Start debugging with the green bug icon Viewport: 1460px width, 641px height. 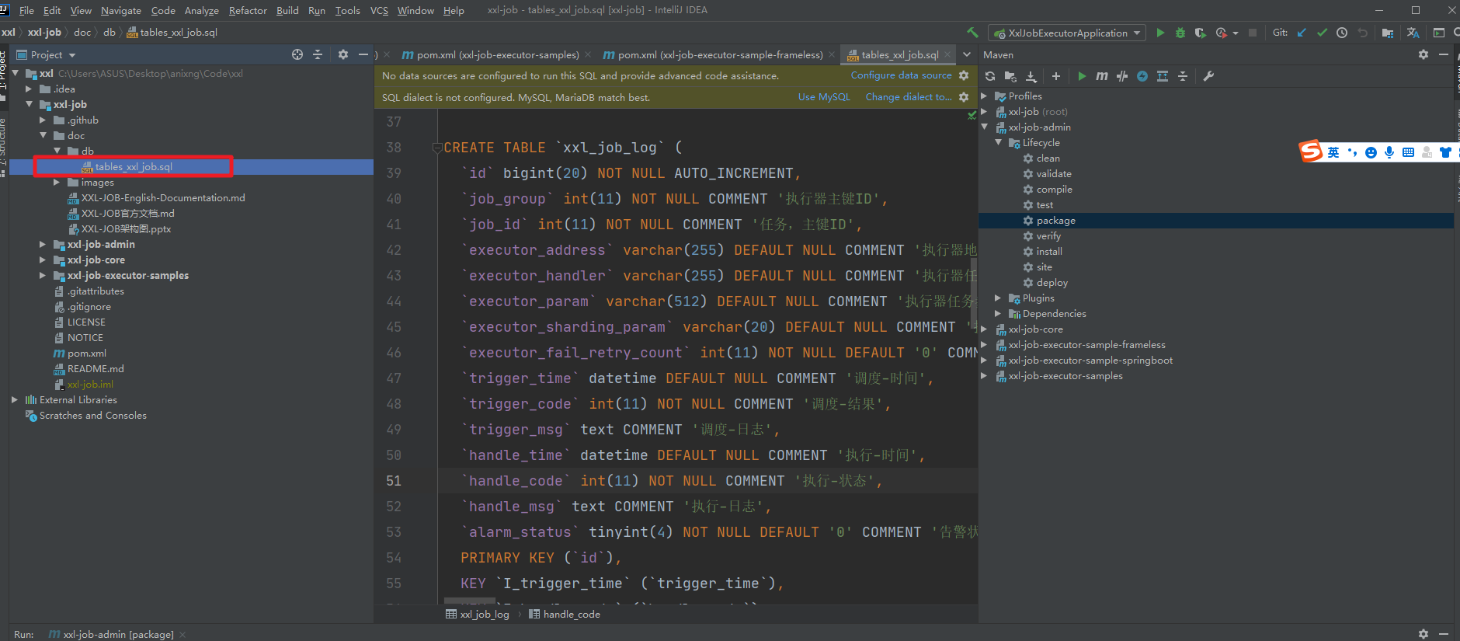1180,33
